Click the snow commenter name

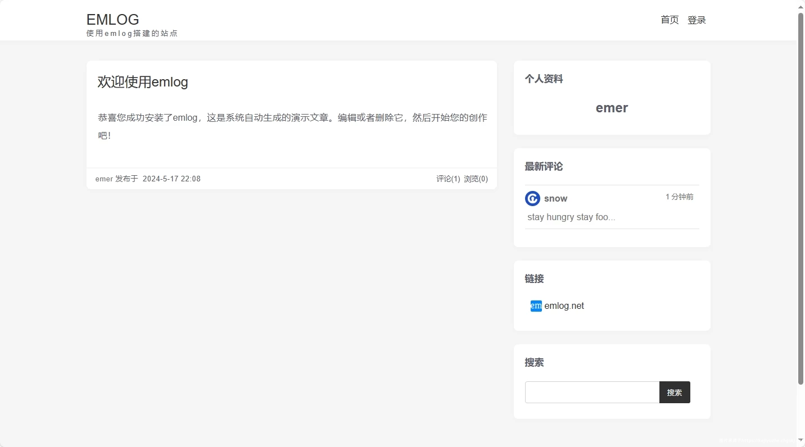coord(555,198)
